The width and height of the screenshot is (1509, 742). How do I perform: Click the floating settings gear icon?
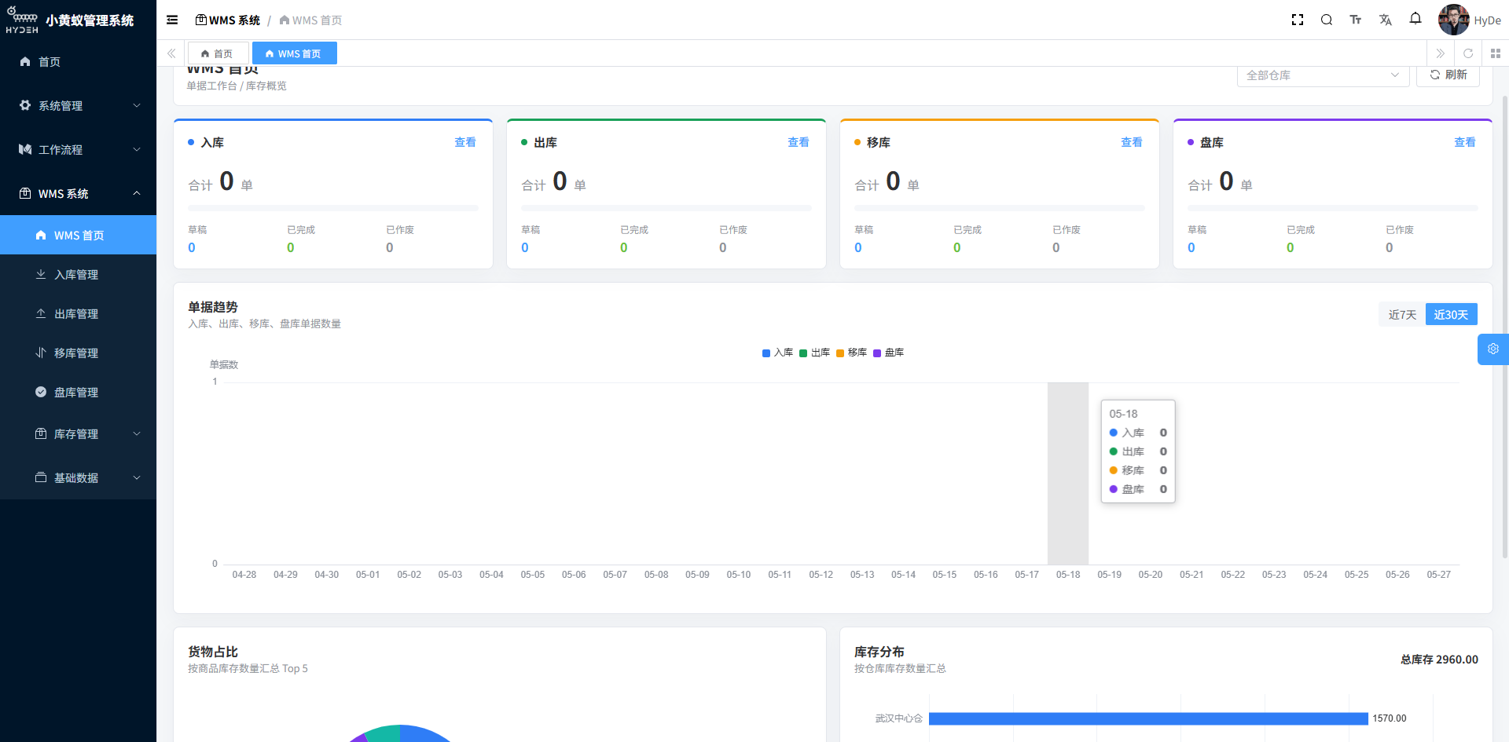tap(1493, 349)
